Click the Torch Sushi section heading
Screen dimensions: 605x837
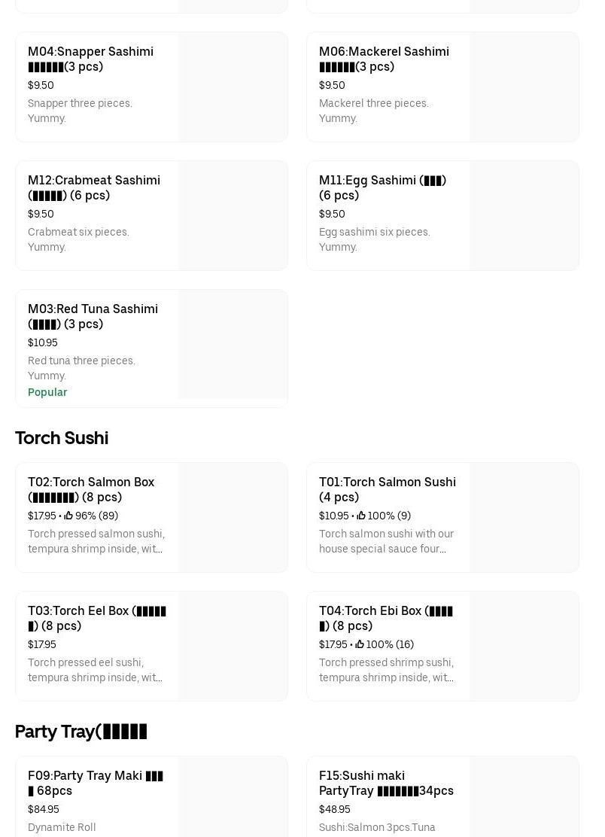click(62, 438)
